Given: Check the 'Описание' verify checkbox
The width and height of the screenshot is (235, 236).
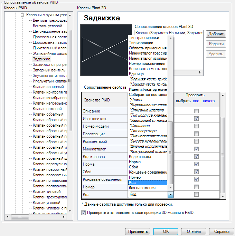Looking at the screenshot, I should (x=196, y=111).
